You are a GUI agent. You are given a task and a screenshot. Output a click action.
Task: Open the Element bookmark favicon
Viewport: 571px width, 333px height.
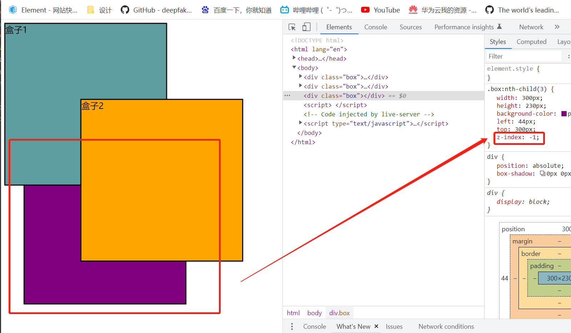13,10
